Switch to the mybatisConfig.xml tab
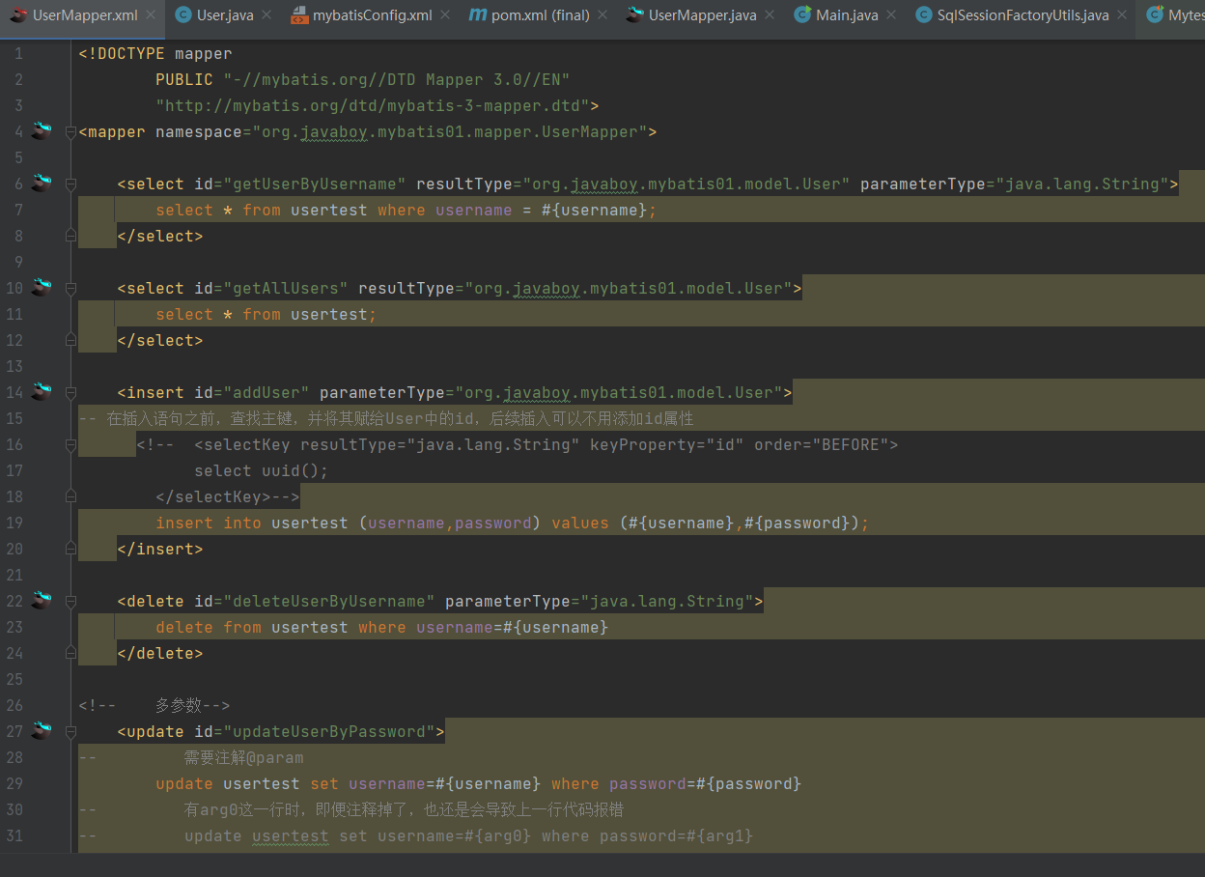The width and height of the screenshot is (1205, 877). pyautogui.click(x=373, y=15)
